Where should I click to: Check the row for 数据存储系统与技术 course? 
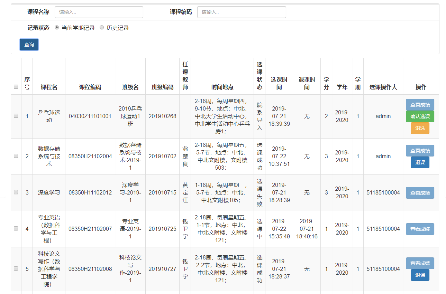click(x=16, y=156)
